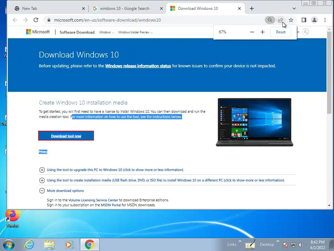Screen dimensions: 334x251
Task: Click the Reset zoom button
Action: [281, 32]
